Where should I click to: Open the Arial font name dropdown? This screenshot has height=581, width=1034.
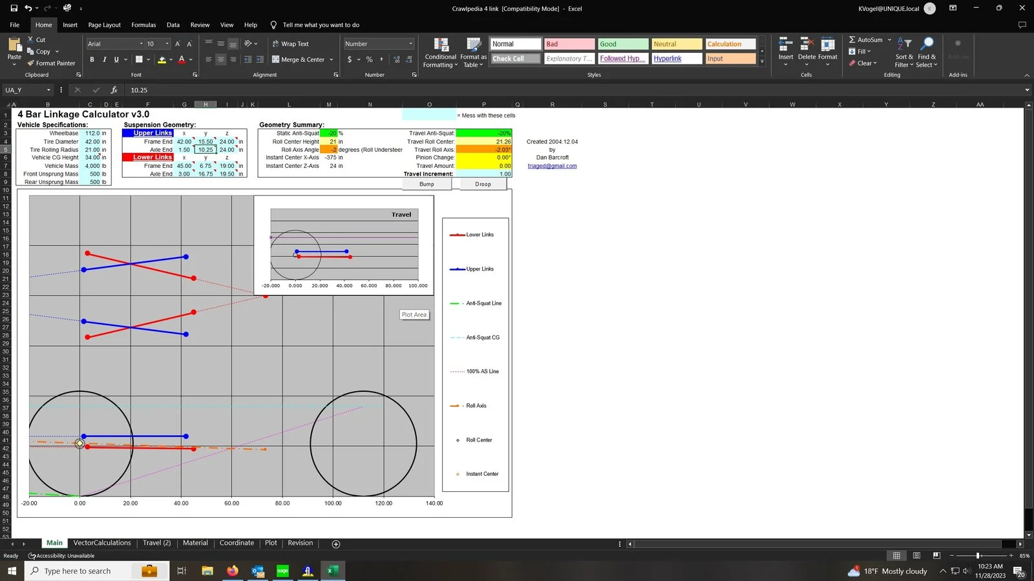(x=142, y=44)
